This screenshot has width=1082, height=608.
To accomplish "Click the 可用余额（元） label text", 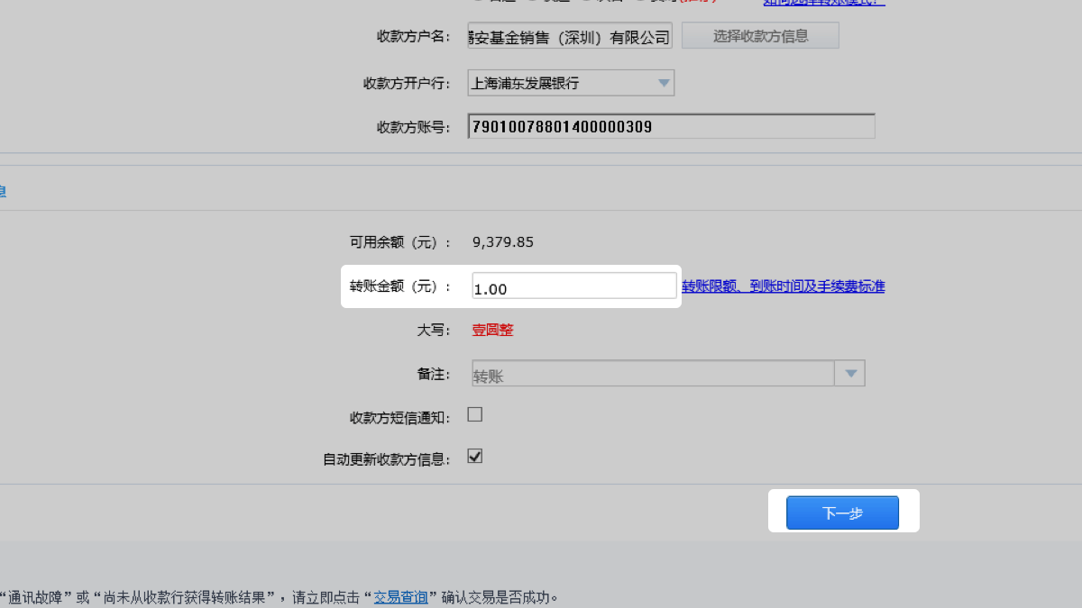I will [399, 241].
